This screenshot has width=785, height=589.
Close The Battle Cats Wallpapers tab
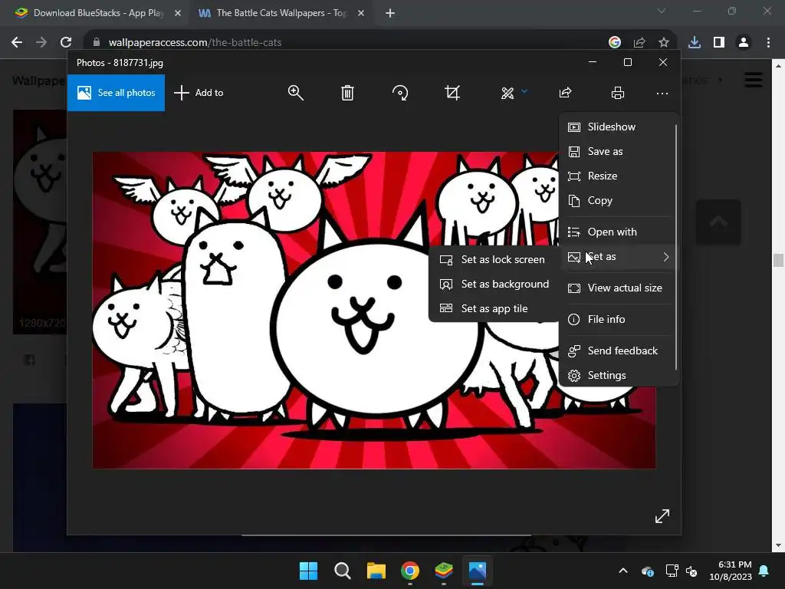361,13
